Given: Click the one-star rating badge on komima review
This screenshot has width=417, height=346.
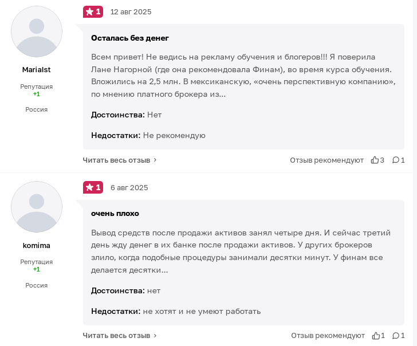Looking at the screenshot, I should (93, 187).
